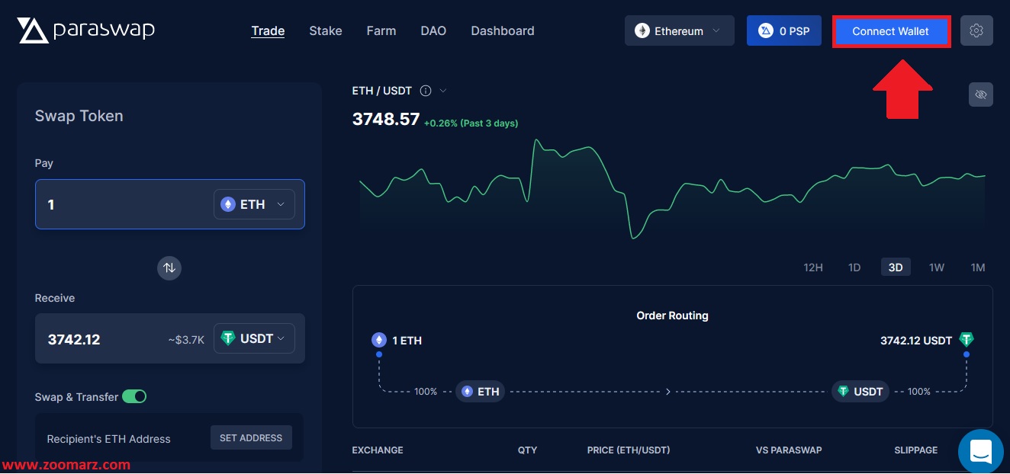1010x474 pixels.
Task: Click the +0.26% (Past 3 days) text
Action: 471,123
